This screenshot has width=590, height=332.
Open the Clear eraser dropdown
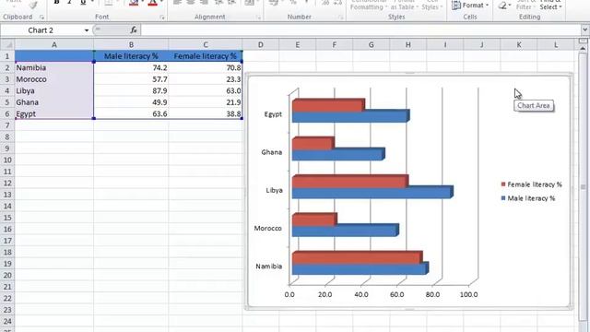503,6
